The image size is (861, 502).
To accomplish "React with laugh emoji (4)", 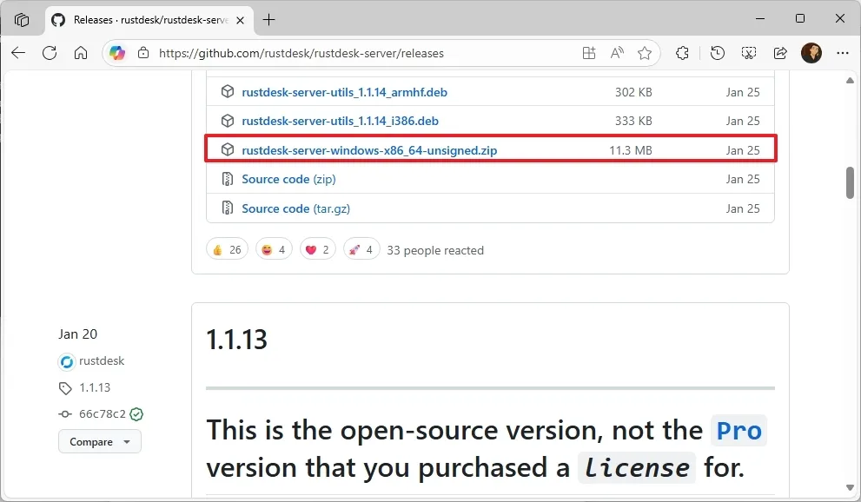I will (274, 249).
